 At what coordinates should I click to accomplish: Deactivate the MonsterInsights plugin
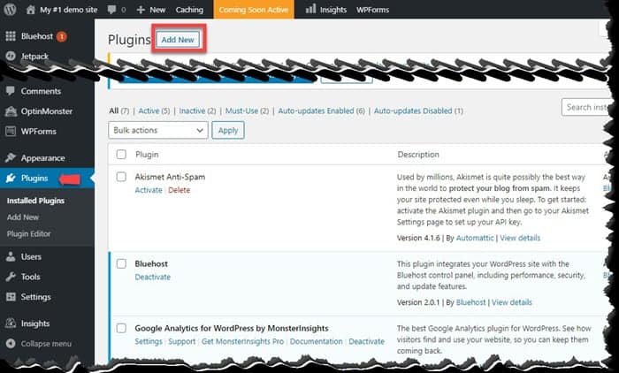(x=367, y=341)
